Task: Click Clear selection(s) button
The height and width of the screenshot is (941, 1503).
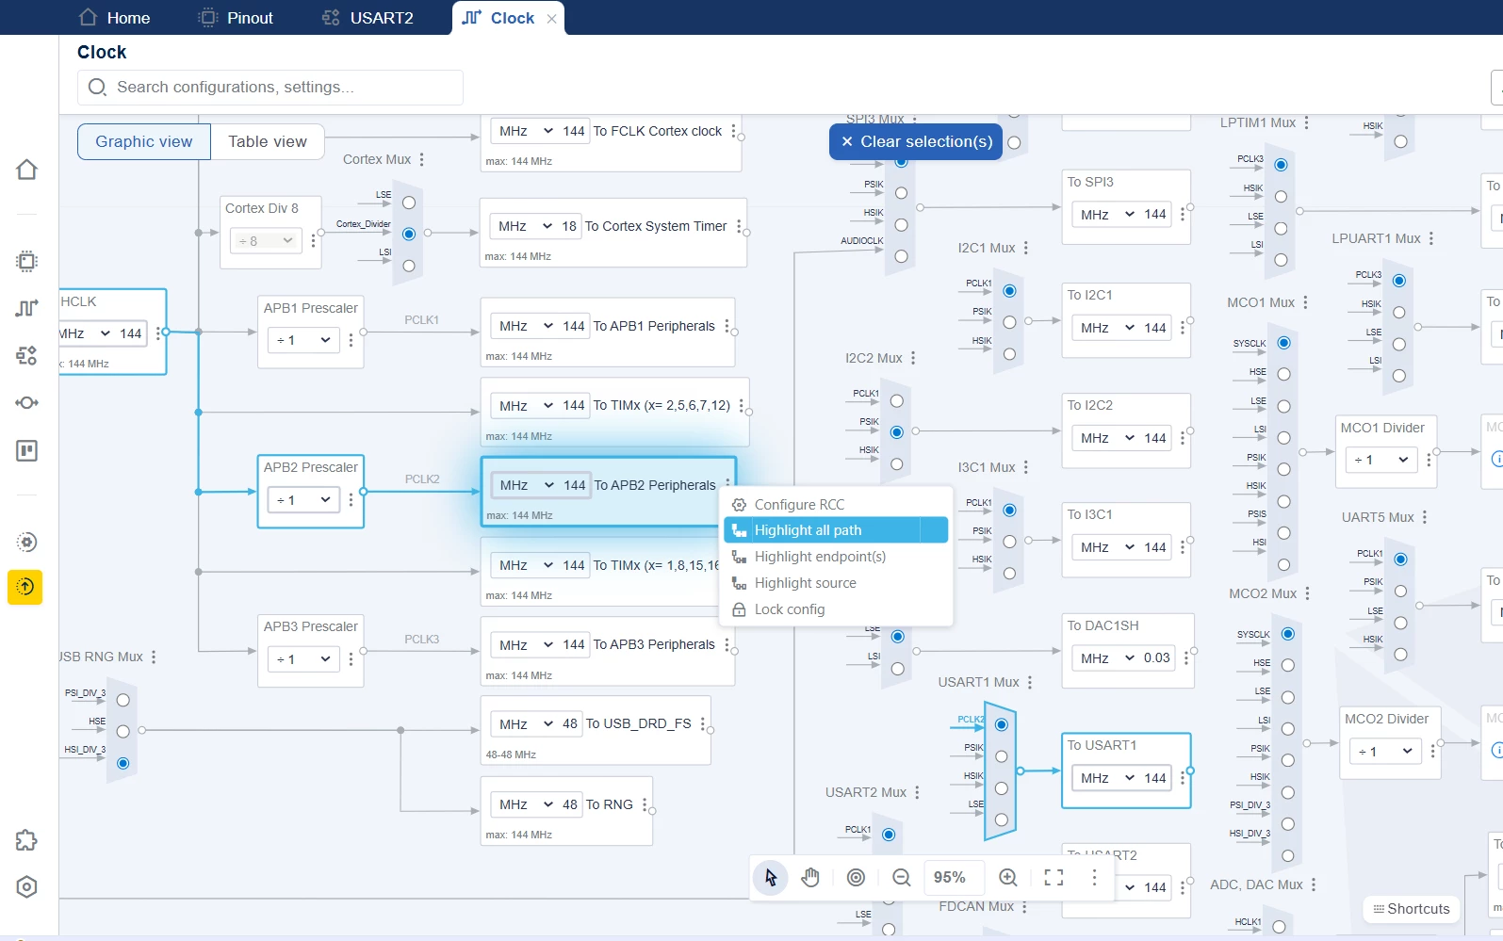Action: point(916,141)
